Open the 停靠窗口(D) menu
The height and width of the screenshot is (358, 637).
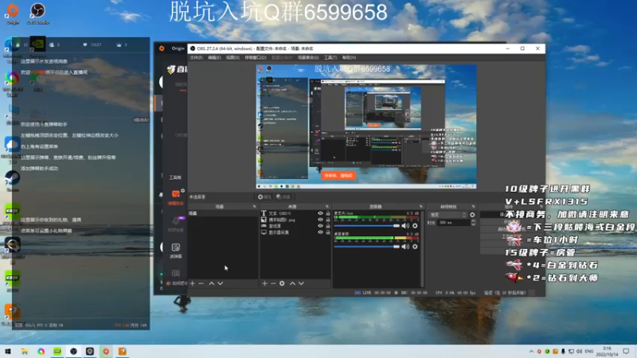[x=255, y=57]
